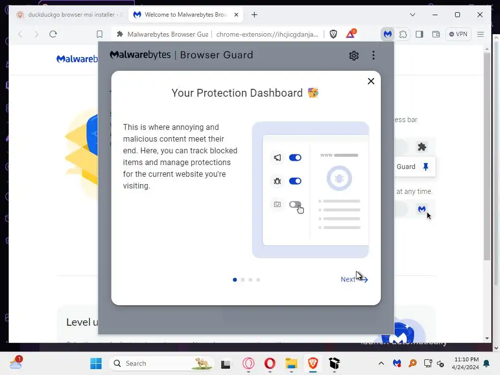The width and height of the screenshot is (500, 375).
Task: Reload the current page
Action: point(53,34)
